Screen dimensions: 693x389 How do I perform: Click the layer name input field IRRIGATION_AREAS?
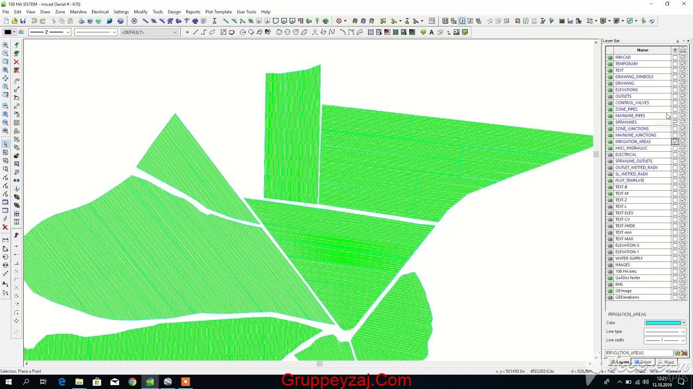click(x=639, y=353)
